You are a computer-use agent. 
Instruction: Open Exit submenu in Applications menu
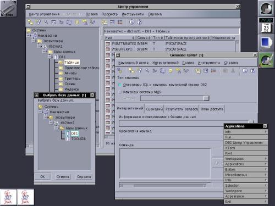246,202
